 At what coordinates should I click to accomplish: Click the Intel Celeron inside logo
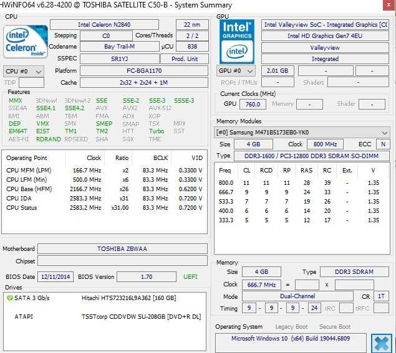tap(26, 42)
